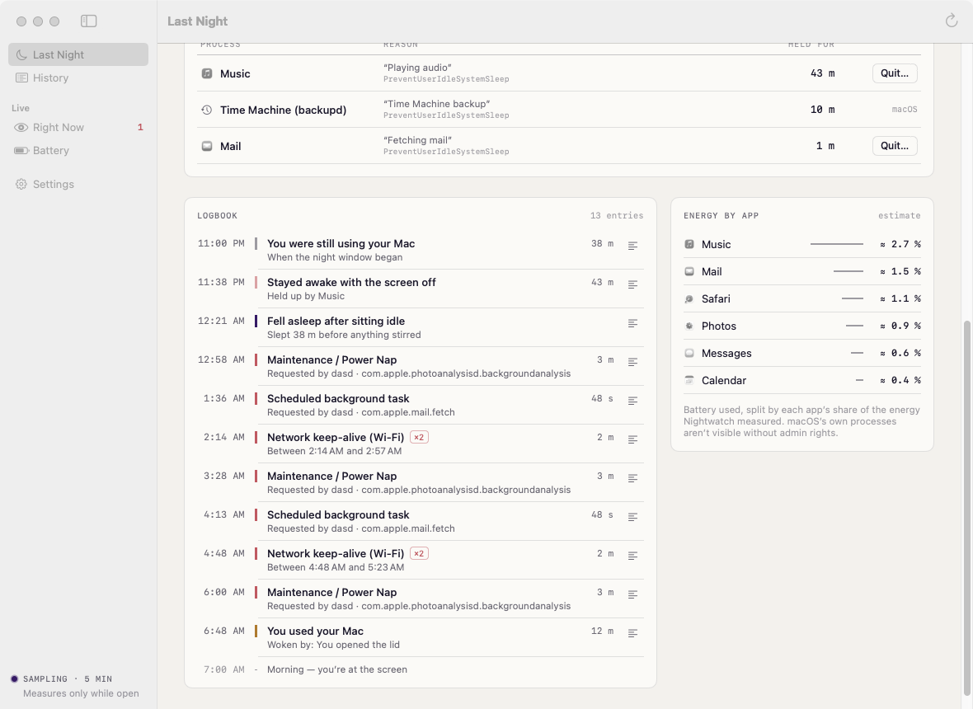The image size is (973, 709).
Task: Expand details for 11:38 PM logbook entry
Action: pos(632,284)
